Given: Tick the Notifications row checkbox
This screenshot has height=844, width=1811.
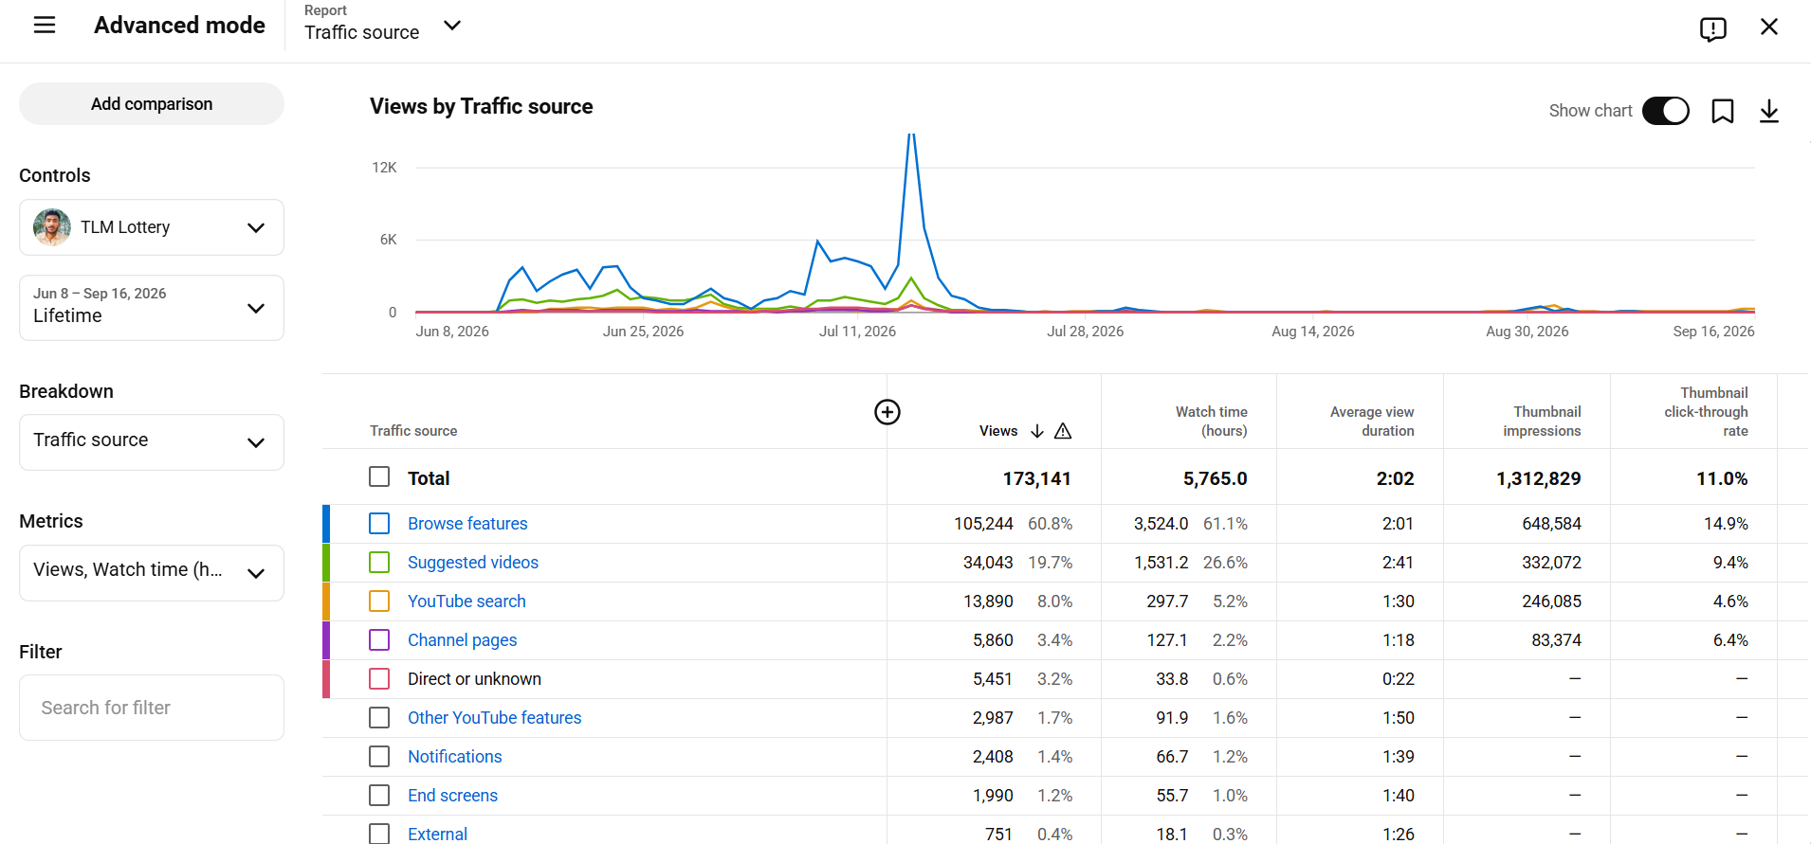Looking at the screenshot, I should pyautogui.click(x=379, y=756).
